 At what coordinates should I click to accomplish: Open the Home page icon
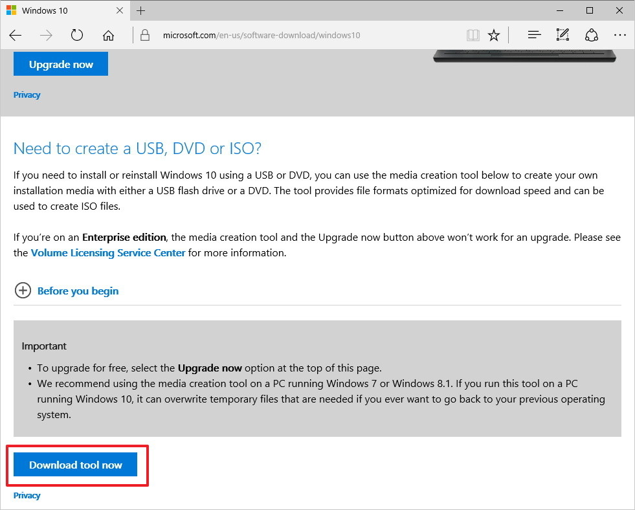tap(108, 35)
